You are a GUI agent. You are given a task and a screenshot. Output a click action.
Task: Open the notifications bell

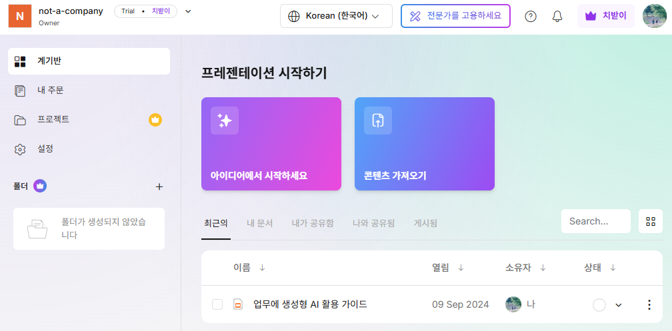[x=557, y=17]
